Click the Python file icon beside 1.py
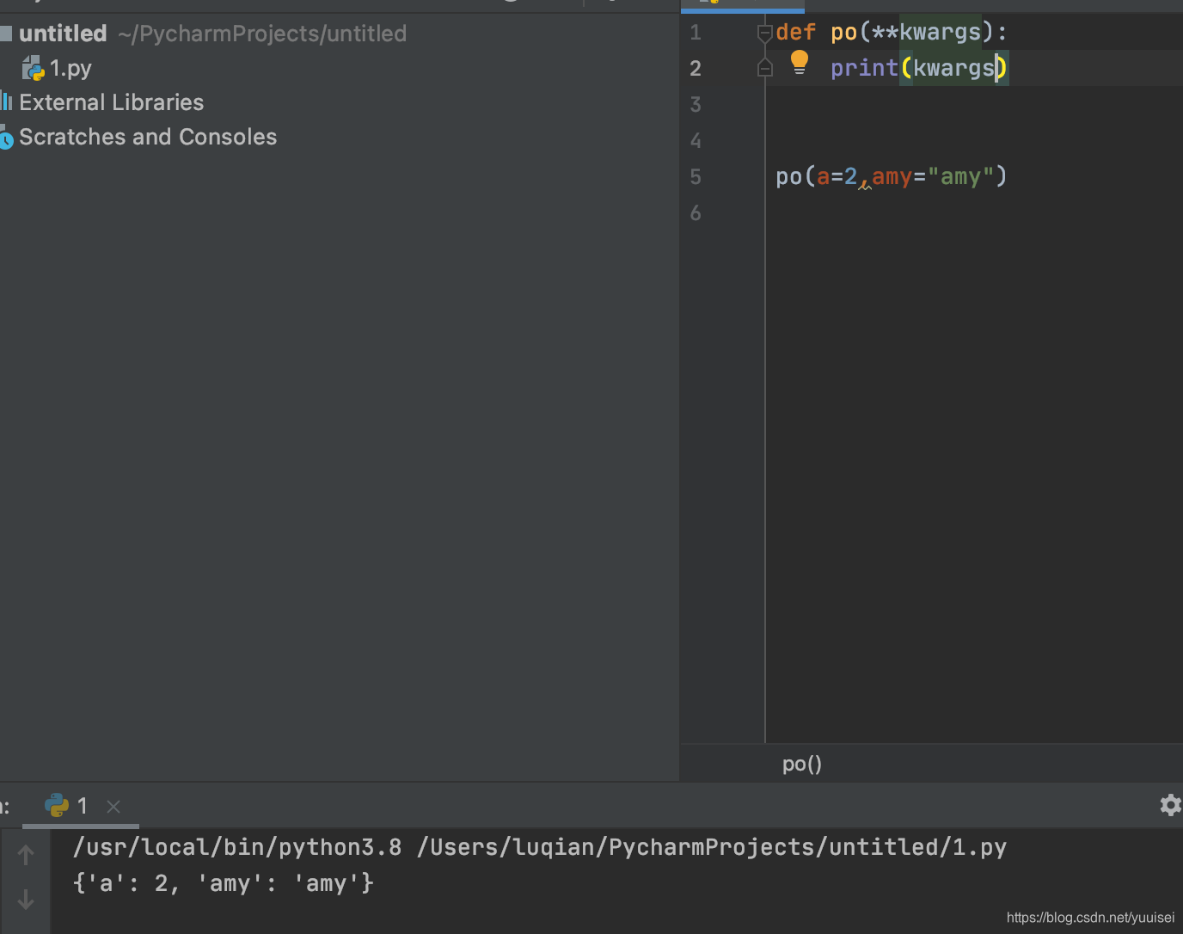This screenshot has width=1183, height=934. tap(34, 68)
